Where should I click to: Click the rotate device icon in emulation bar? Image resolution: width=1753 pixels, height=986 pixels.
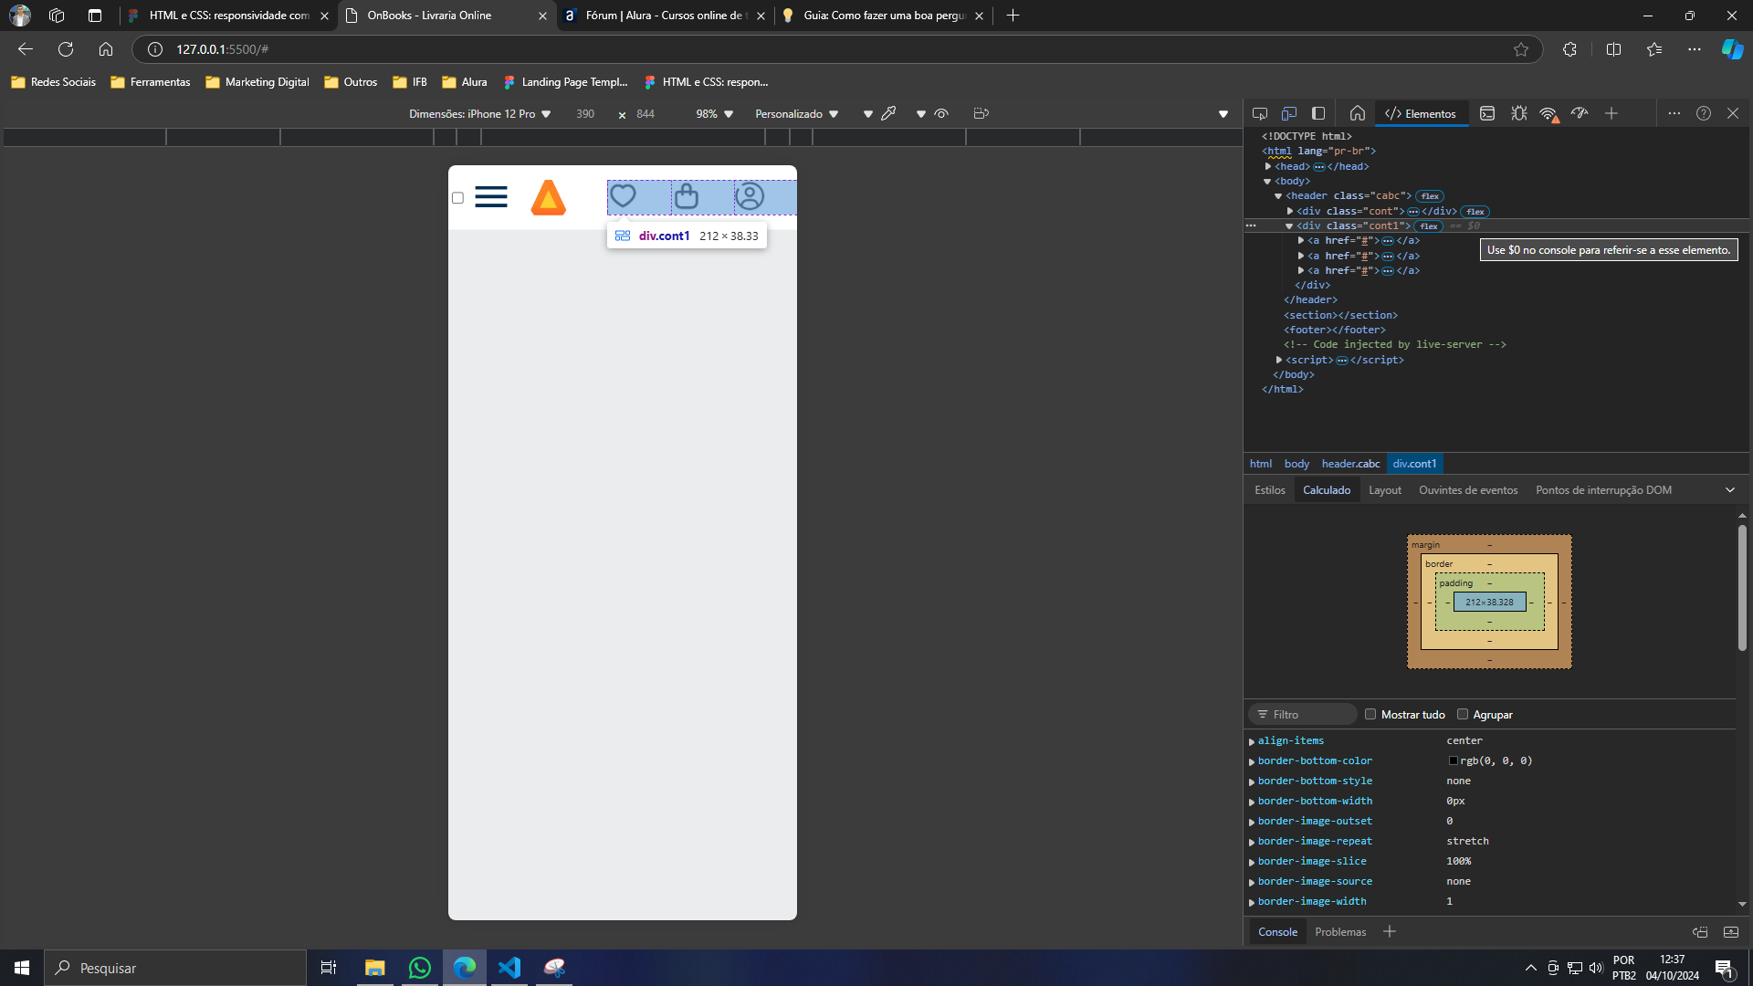tap(981, 113)
